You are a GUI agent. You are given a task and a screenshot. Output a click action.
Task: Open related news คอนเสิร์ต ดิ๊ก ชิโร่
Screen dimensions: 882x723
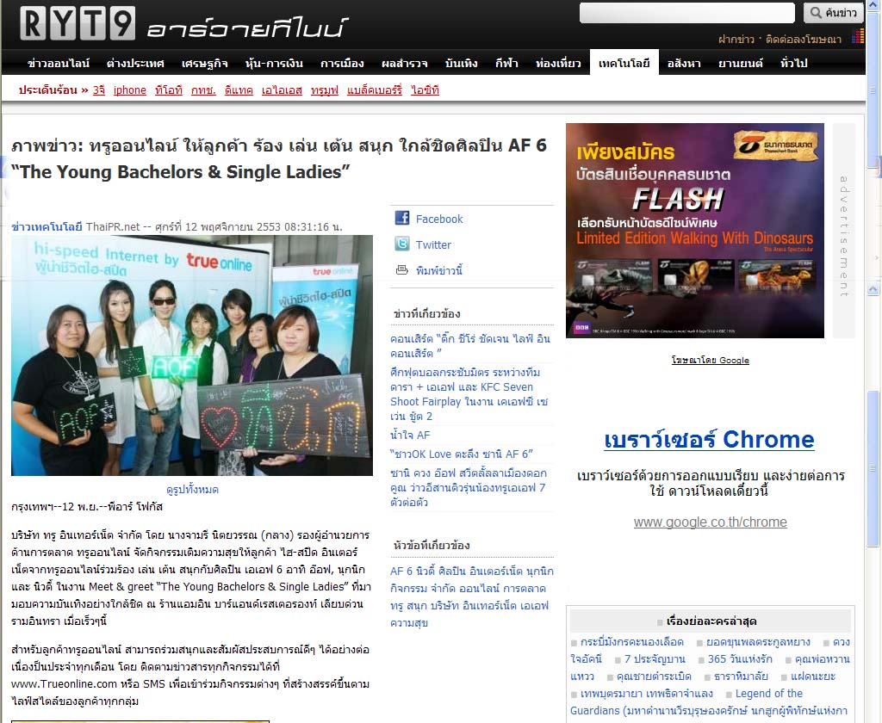click(x=470, y=346)
